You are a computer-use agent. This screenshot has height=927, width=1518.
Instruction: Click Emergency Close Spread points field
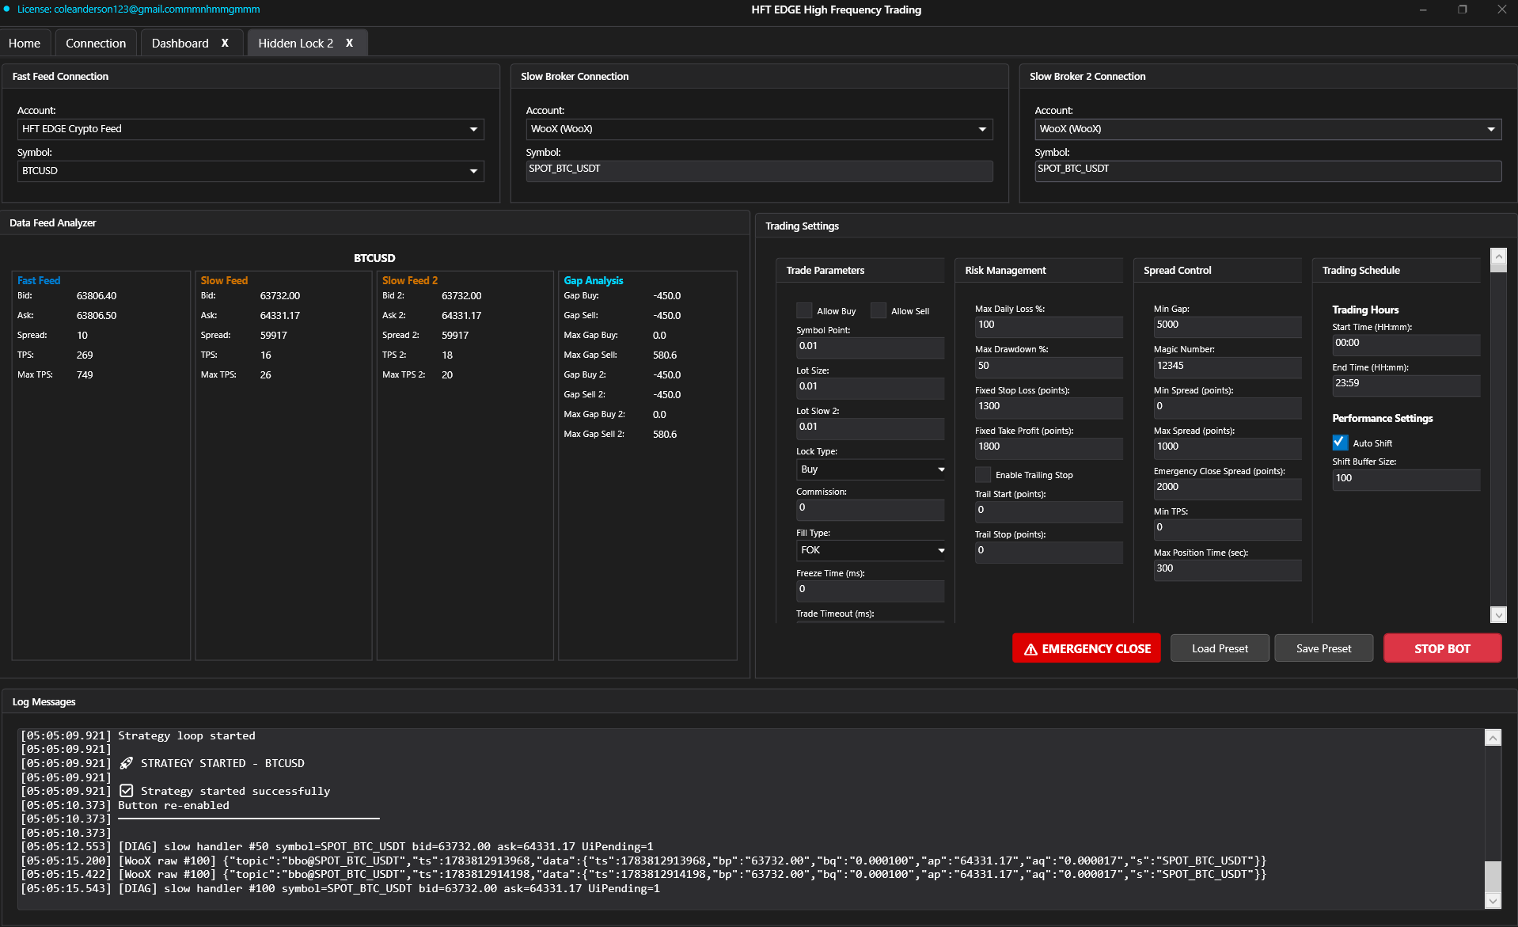[1228, 488]
